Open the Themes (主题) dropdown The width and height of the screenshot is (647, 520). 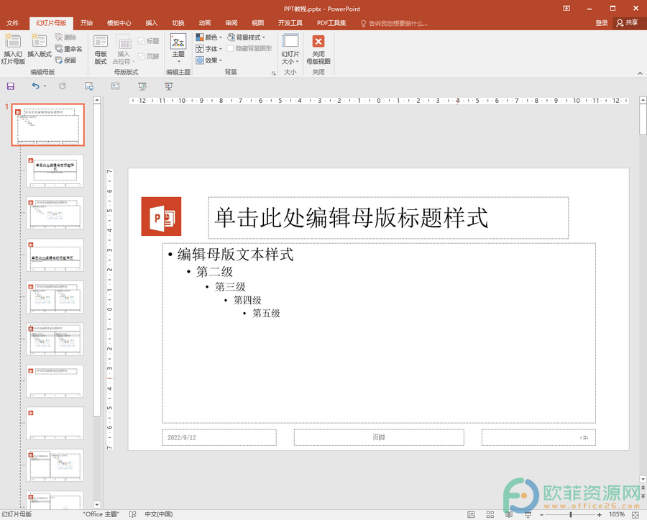point(178,49)
